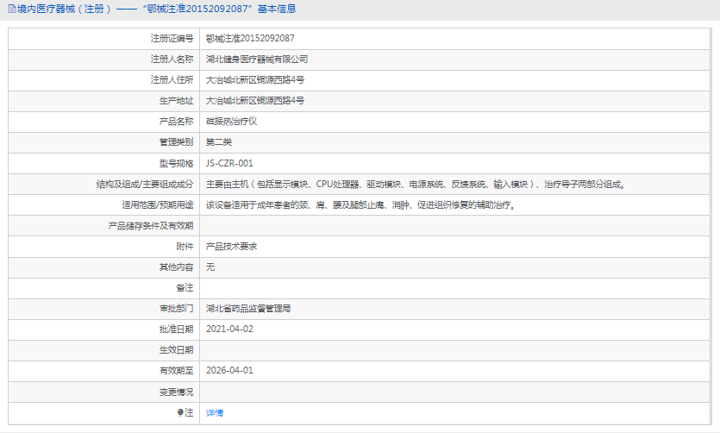Viewport: 720px width, 433px height.
Task: Select approving department 湖北省药品监督管理局
Action: pos(248,309)
